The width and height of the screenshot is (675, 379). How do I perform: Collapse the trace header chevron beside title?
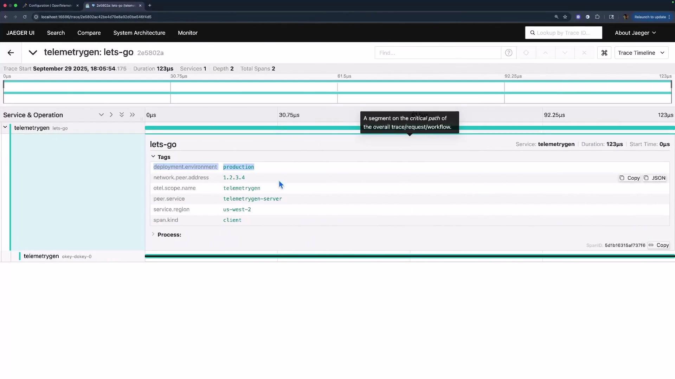[33, 53]
